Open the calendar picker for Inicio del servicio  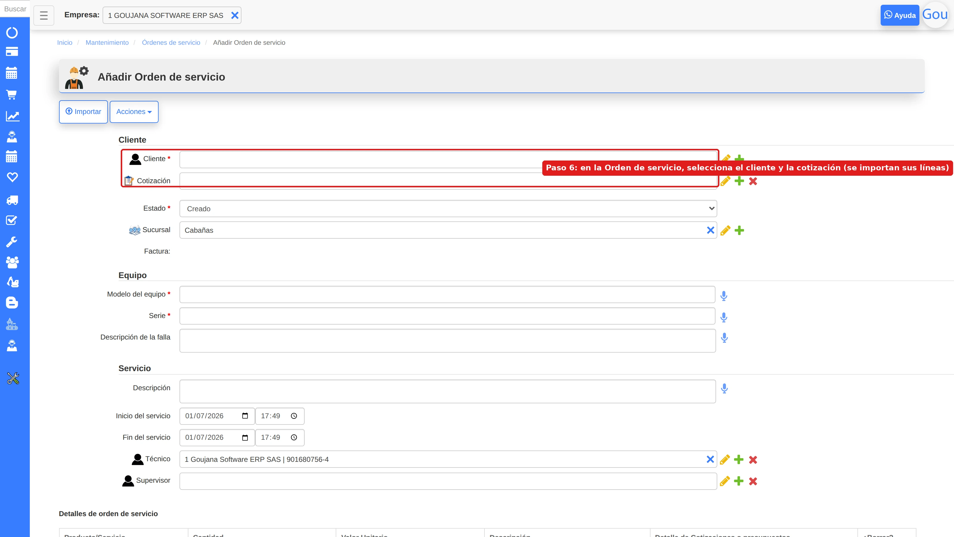(245, 416)
